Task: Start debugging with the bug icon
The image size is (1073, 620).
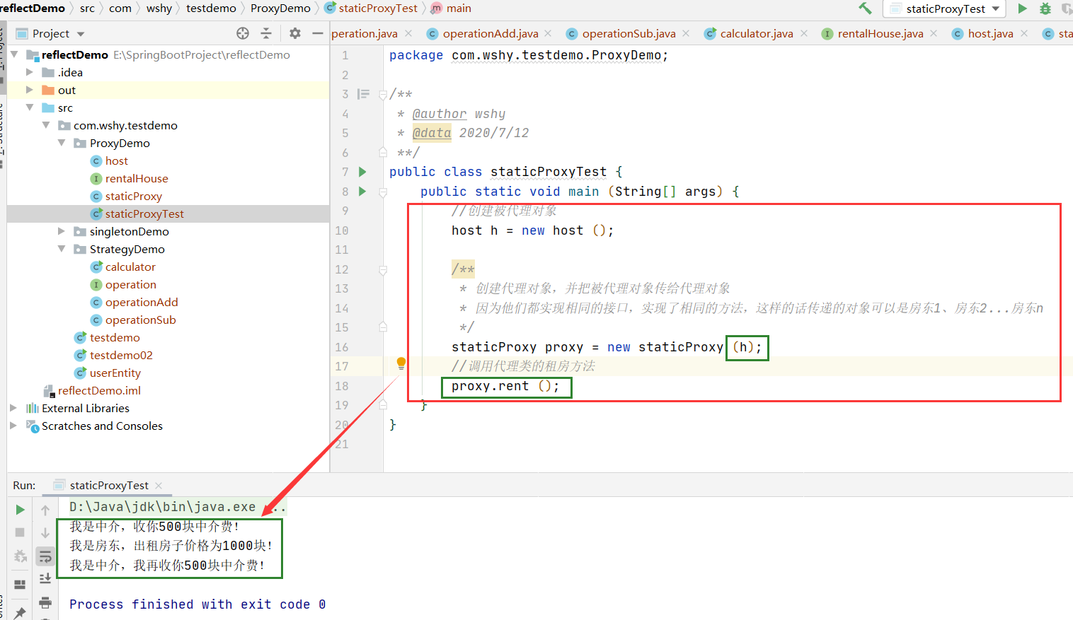Action: [1045, 8]
